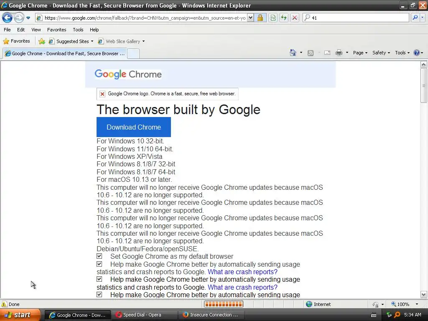Click the blue Help question mark icon
The image size is (428, 321).
coord(417,53)
